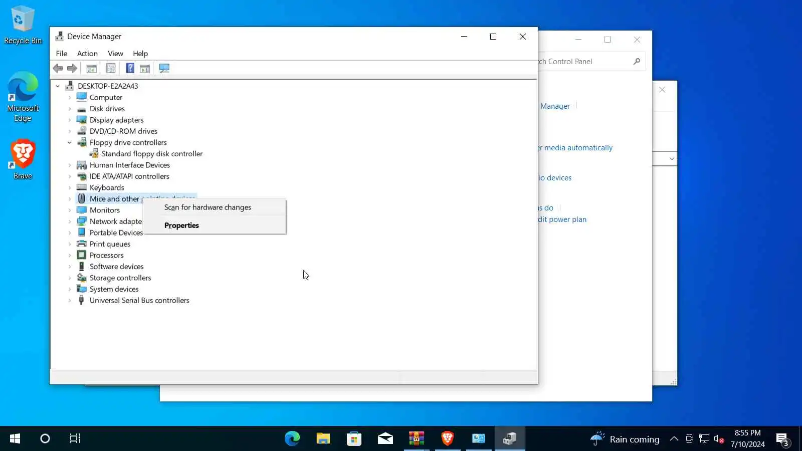Click the blue Help question-mark toolbar icon
The width and height of the screenshot is (802, 451).
(130, 68)
